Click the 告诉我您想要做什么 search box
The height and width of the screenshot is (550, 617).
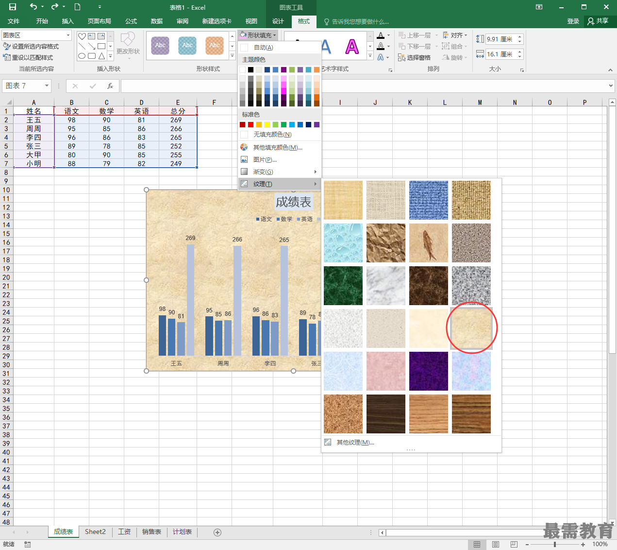[x=356, y=21]
